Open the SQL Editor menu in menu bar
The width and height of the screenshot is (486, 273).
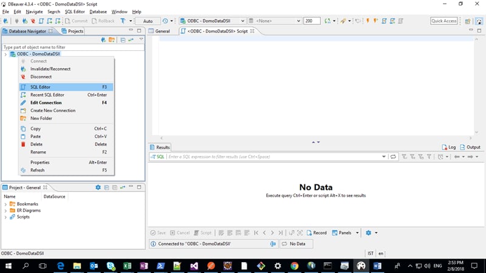tap(75, 12)
